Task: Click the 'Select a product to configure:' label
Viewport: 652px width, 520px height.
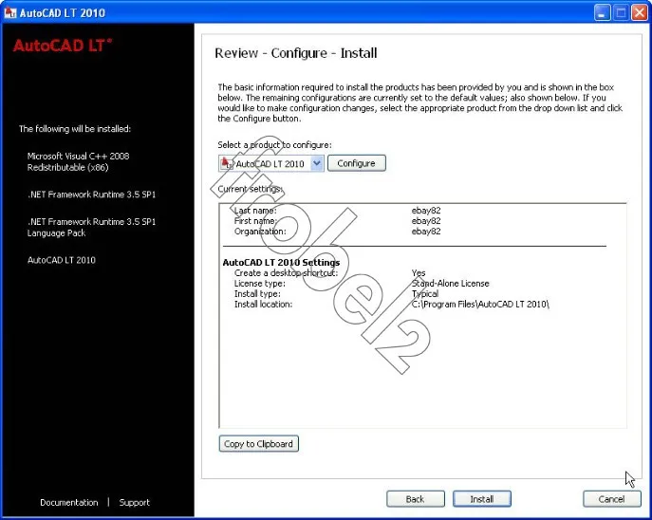Action: coord(275,145)
